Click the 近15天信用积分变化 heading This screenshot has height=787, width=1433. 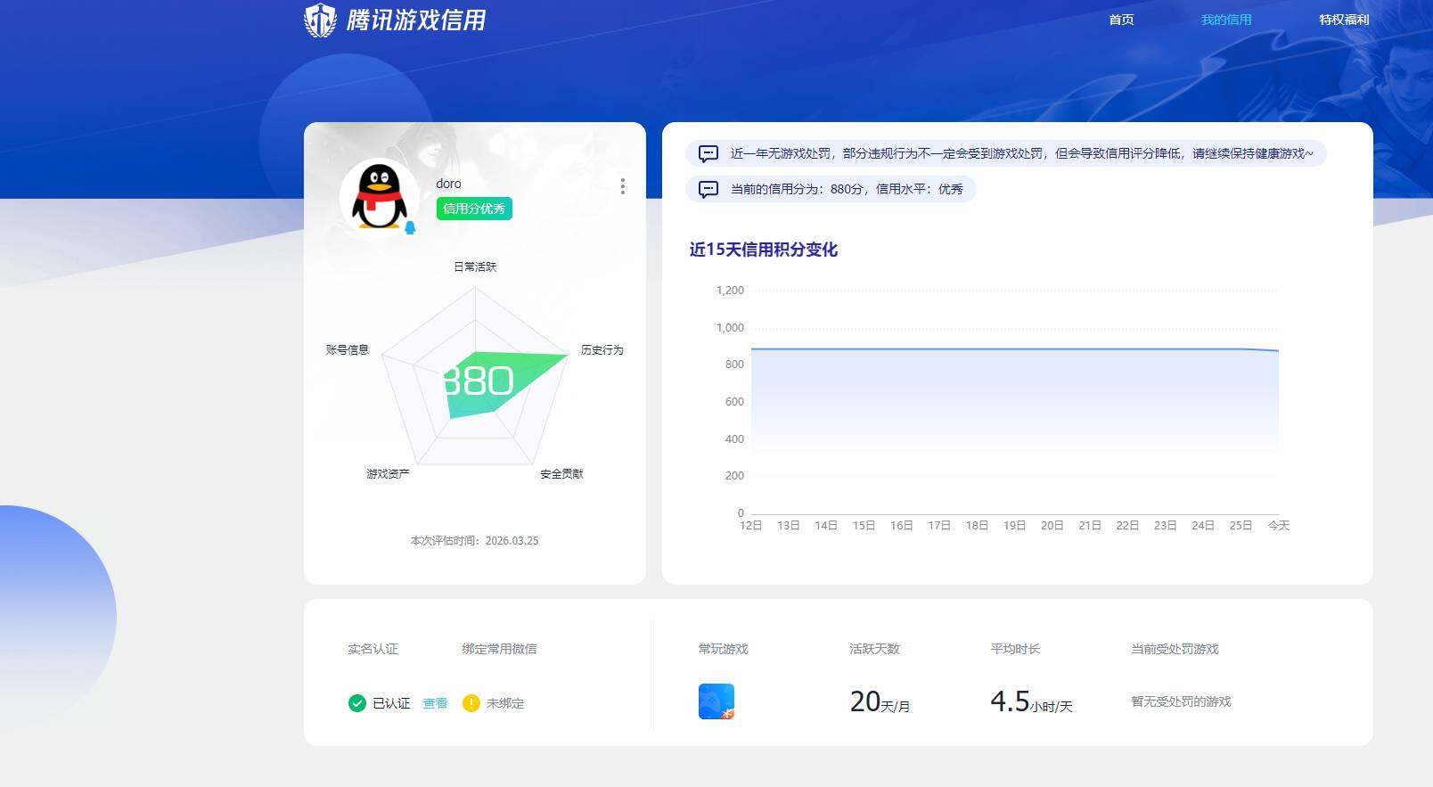764,250
